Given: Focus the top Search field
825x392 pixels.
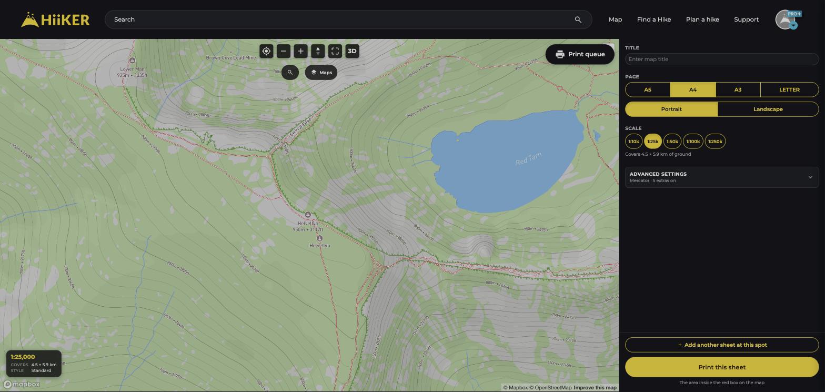Looking at the screenshot, I should pyautogui.click(x=348, y=19).
